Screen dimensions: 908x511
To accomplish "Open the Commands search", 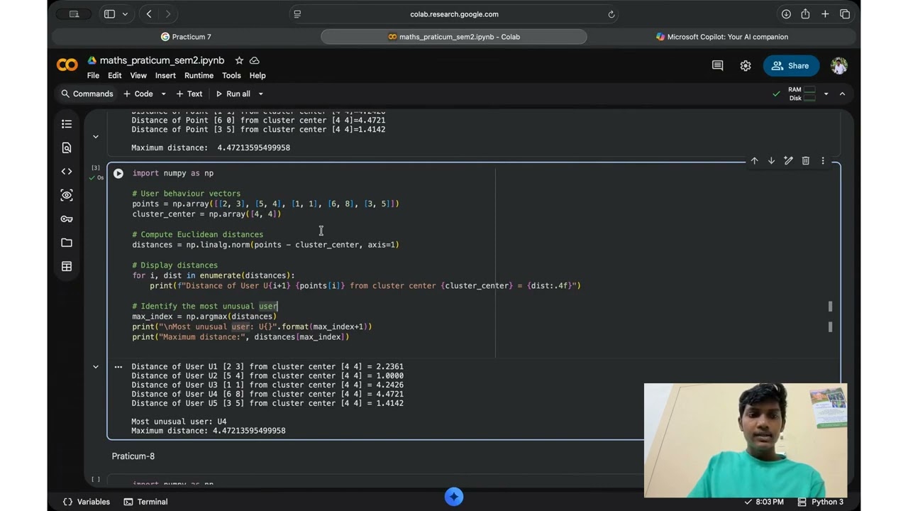I will pyautogui.click(x=87, y=94).
